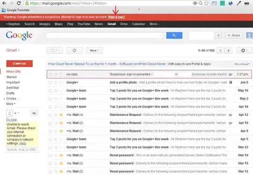Open the green square extension icon
Screen dimensions: 253x175
click(x=223, y=3)
